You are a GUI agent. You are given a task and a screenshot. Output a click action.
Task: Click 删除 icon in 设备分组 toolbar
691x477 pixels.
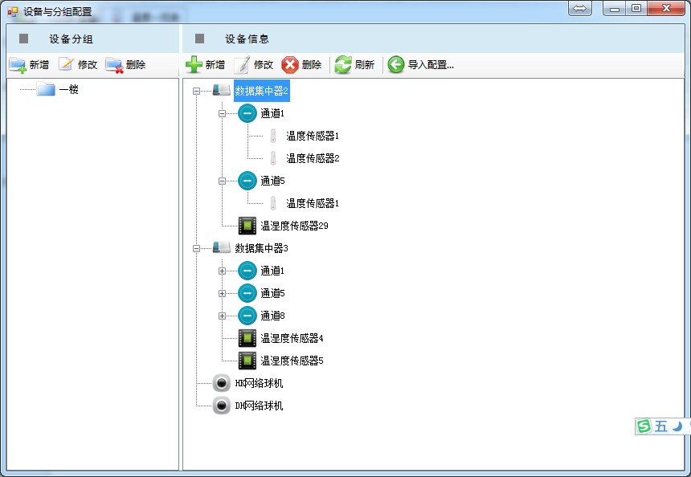click(x=114, y=65)
